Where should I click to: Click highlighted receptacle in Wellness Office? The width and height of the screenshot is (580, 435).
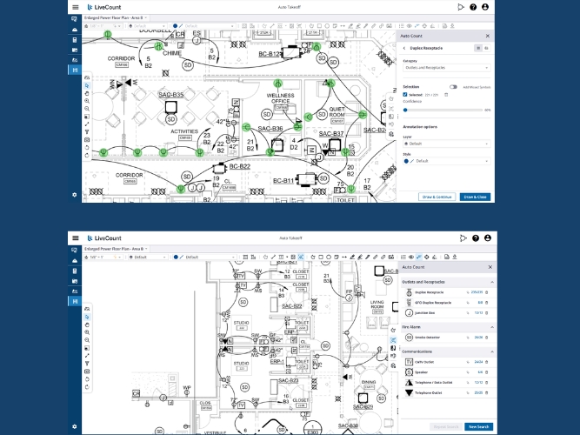point(277,84)
